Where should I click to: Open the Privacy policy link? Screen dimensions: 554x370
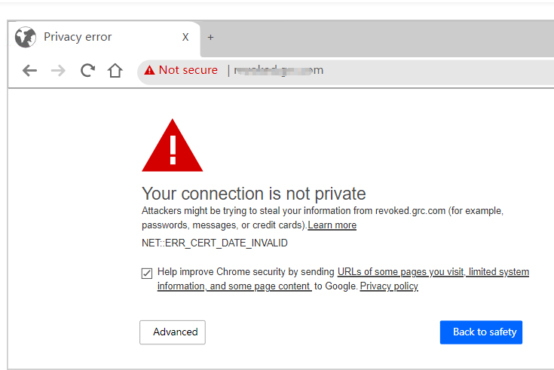[x=389, y=286]
